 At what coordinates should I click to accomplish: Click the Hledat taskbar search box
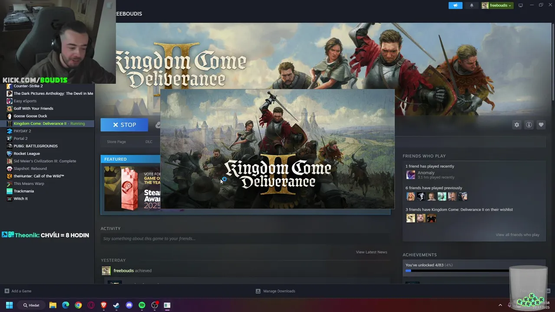[x=32, y=305]
